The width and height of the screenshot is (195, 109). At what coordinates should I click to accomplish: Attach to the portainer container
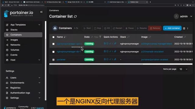[x=115, y=59]
